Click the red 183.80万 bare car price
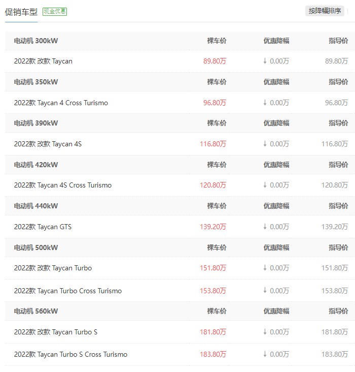The height and width of the screenshot is (372, 355). (213, 354)
